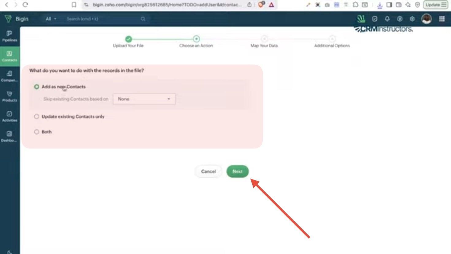The image size is (451, 254).
Task: Cancel the import wizard
Action: [x=208, y=171]
